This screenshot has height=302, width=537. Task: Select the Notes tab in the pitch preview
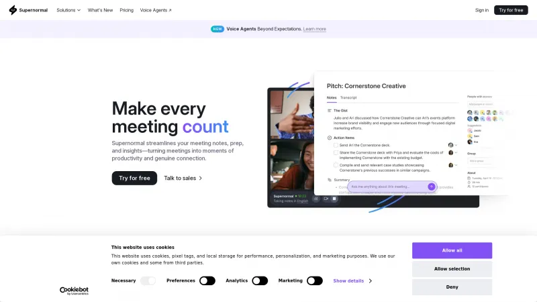pos(332,97)
